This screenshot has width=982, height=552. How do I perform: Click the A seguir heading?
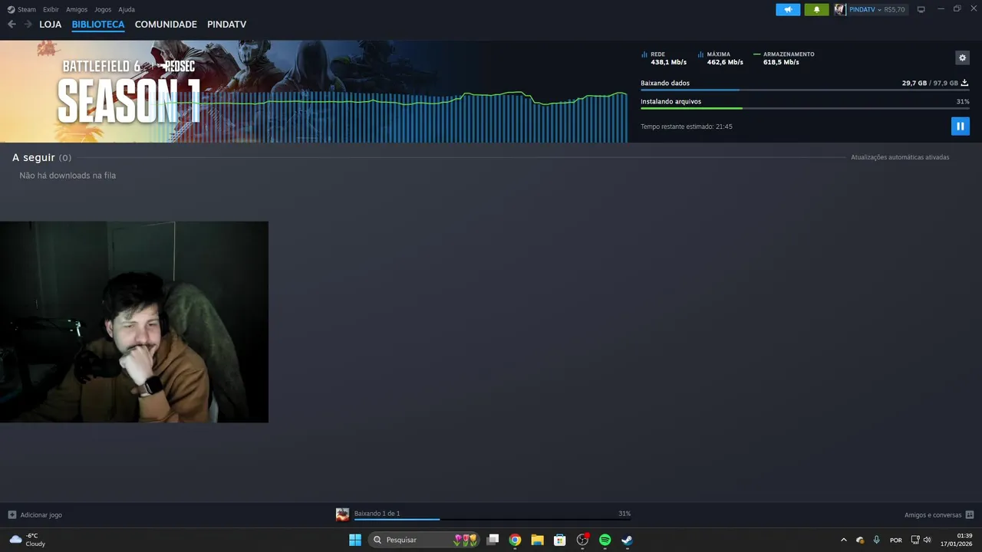pos(34,157)
